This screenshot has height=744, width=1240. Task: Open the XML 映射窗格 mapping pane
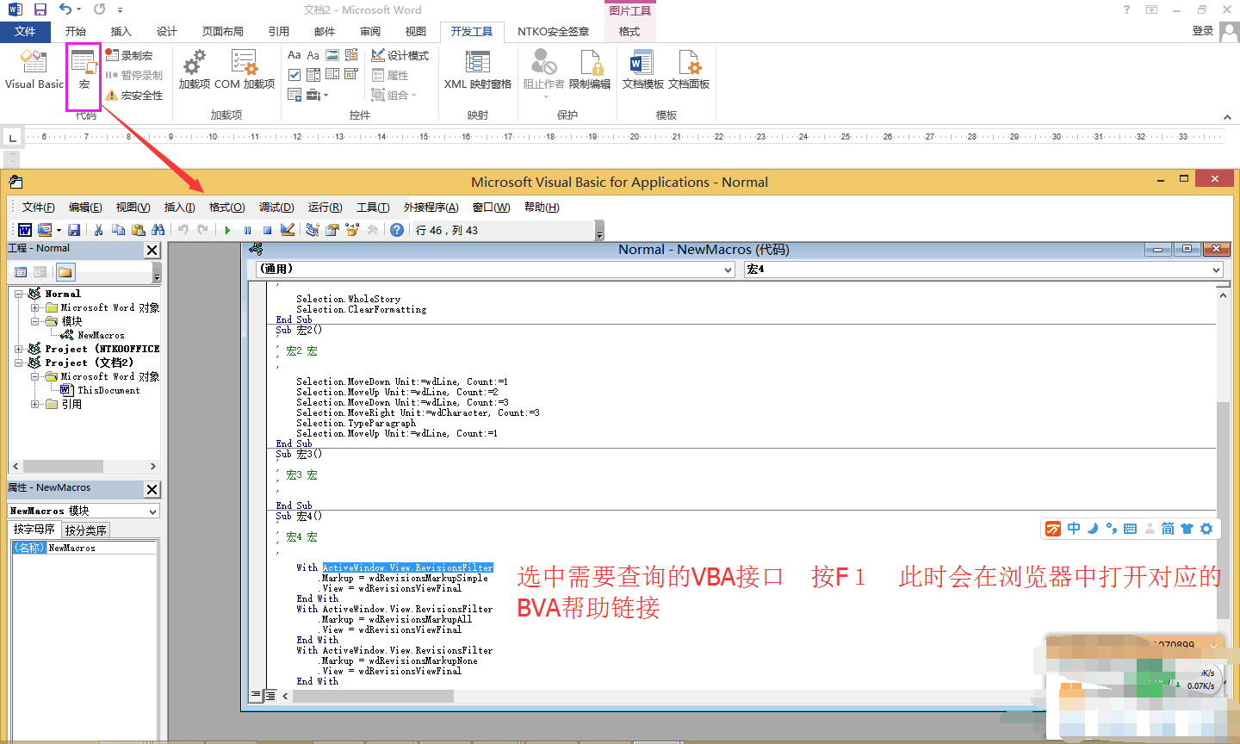point(478,70)
